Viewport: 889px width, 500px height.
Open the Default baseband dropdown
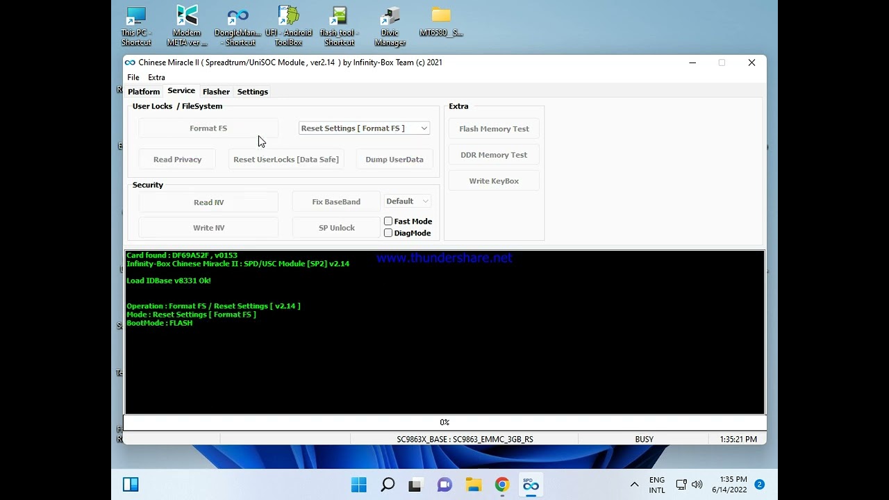tap(408, 201)
